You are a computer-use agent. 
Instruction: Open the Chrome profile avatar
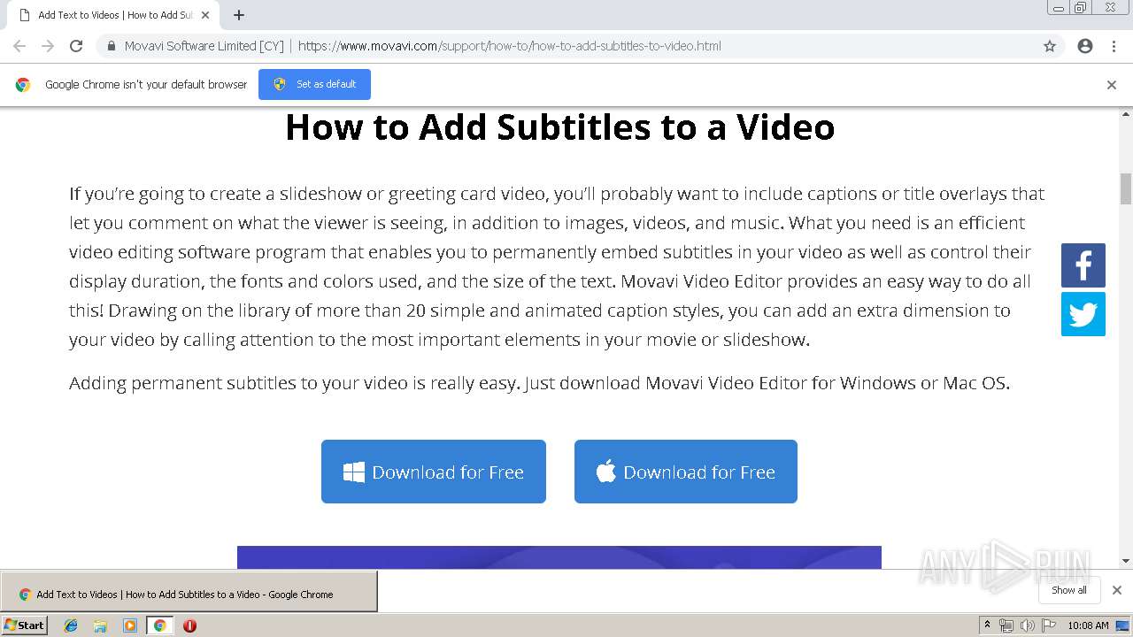pyautogui.click(x=1085, y=46)
